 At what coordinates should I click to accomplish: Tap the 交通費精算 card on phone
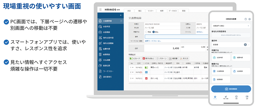(x=221, y=71)
